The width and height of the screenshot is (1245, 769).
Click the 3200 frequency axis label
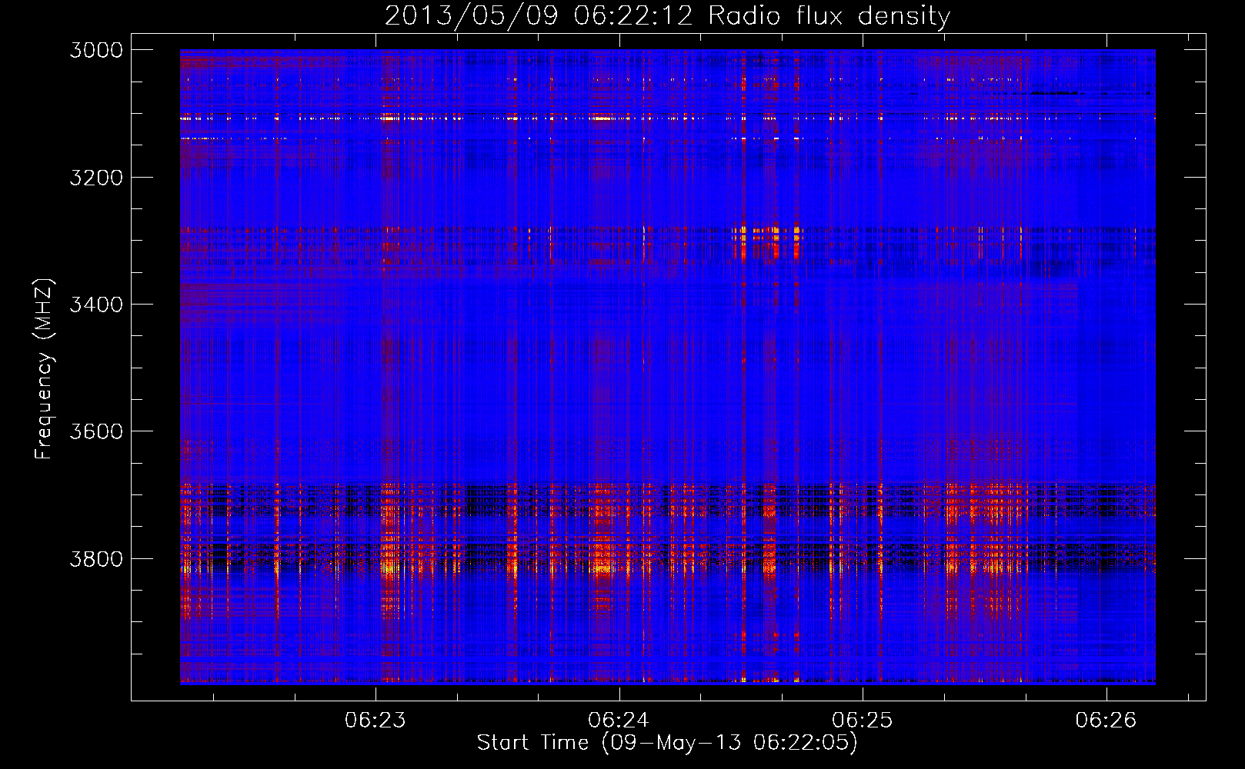[x=96, y=178]
